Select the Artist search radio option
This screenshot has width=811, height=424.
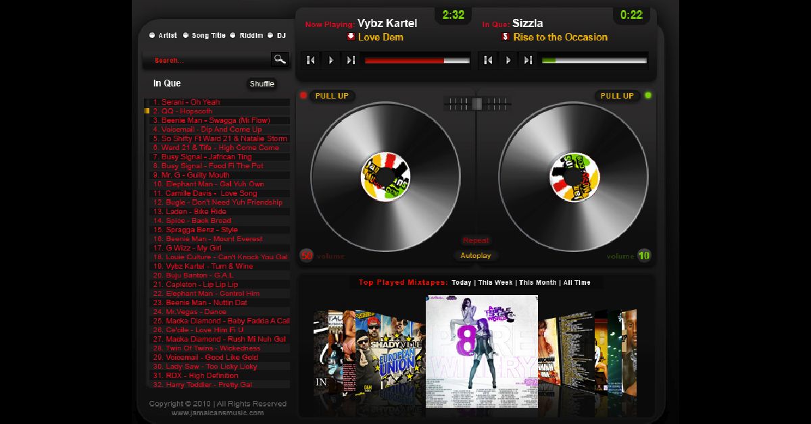pyautogui.click(x=152, y=35)
